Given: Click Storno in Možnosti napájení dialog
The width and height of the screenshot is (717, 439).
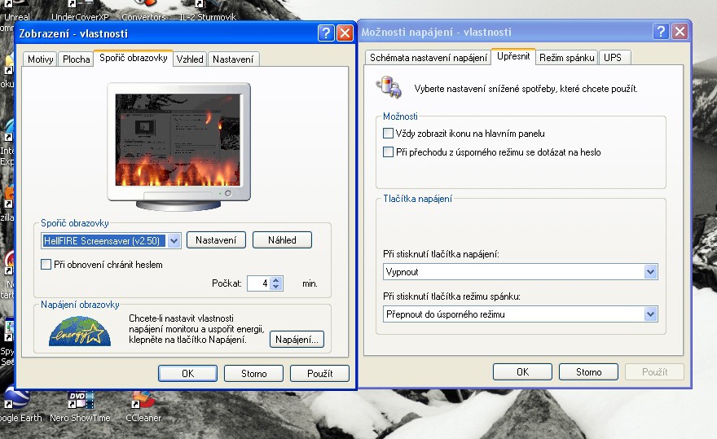Looking at the screenshot, I should (x=588, y=371).
